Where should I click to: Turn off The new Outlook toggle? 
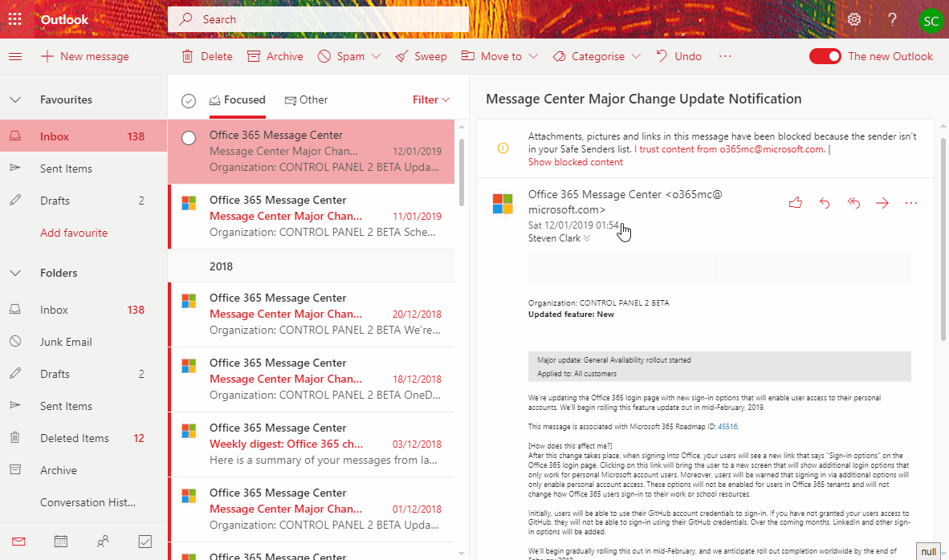point(825,56)
